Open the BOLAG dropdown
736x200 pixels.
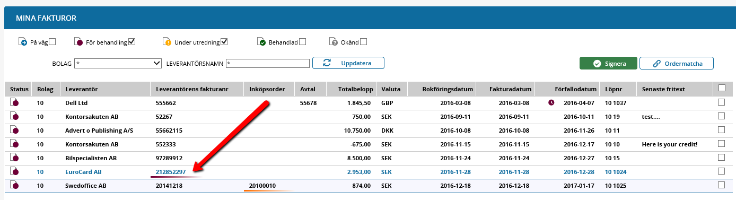tap(118, 63)
